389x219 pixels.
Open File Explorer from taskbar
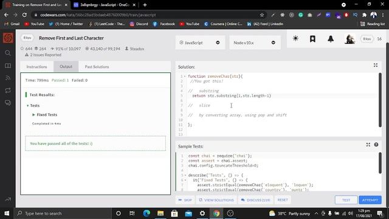pos(160,214)
